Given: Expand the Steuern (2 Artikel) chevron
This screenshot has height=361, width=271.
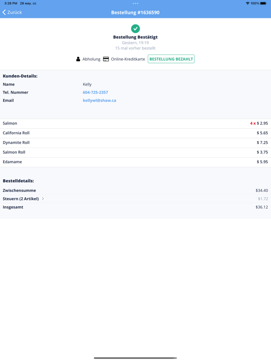Looking at the screenshot, I should pos(43,198).
